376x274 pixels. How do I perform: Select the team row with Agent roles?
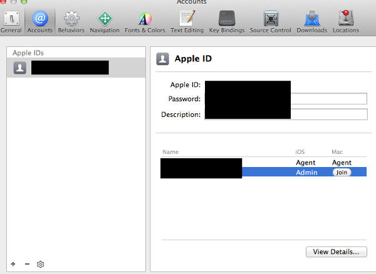263,163
